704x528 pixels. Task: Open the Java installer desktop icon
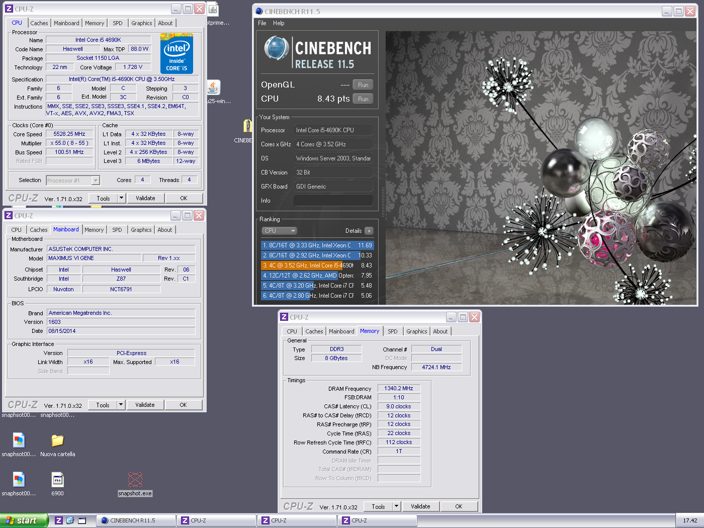213,87
